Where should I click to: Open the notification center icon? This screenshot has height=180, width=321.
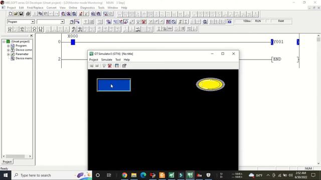tap(313, 175)
